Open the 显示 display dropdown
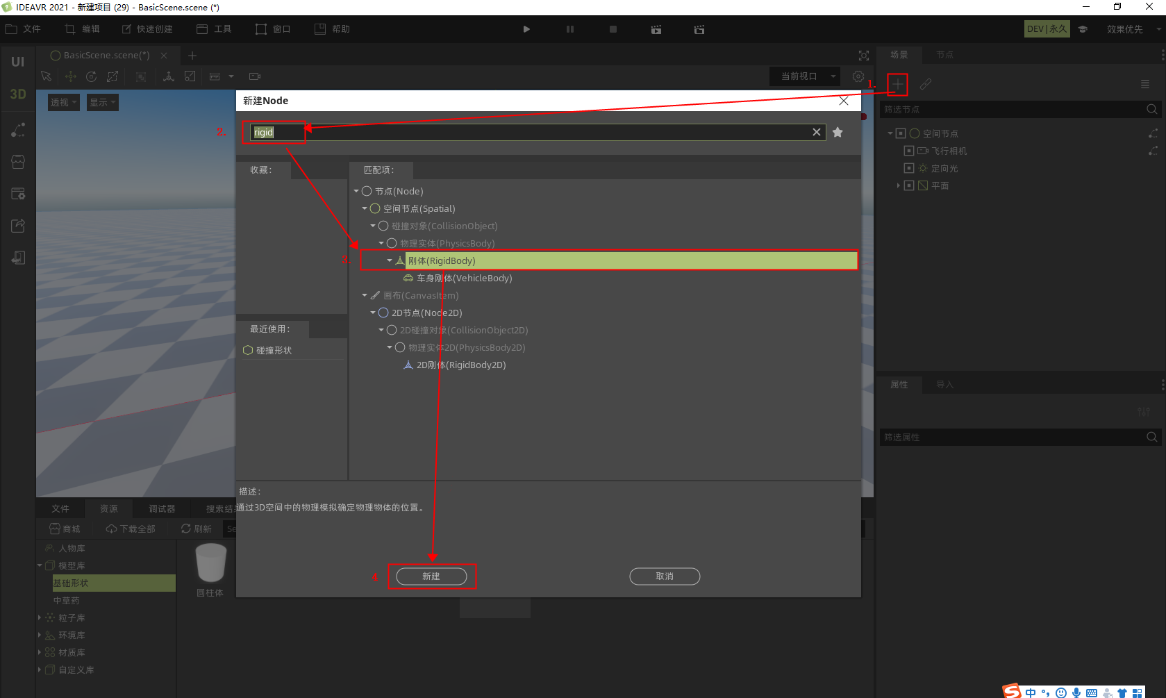This screenshot has height=698, width=1166. [x=103, y=102]
